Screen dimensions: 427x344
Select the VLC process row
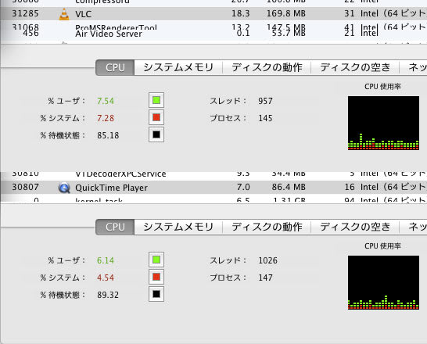[x=213, y=13]
